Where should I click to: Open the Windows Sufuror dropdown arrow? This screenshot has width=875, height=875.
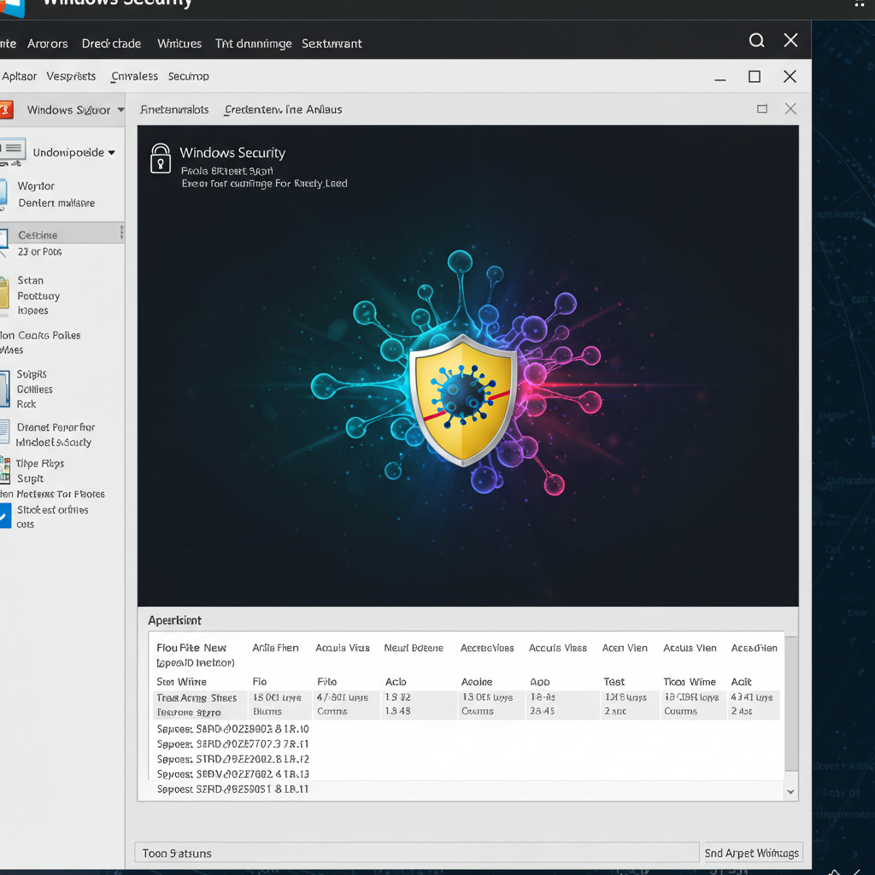point(120,110)
